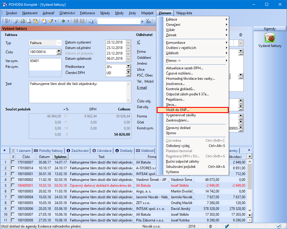Click the asterisk tab icon above the table
This screenshot has width=287, height=229.
(x=5, y=150)
